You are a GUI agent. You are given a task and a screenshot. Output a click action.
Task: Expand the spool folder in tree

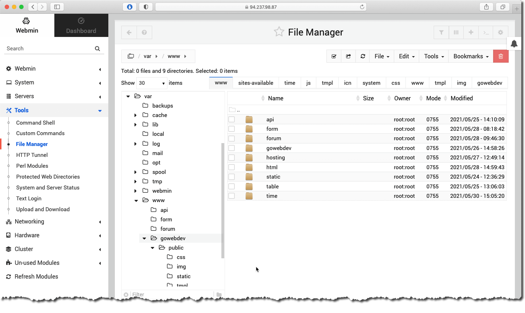tap(136, 172)
